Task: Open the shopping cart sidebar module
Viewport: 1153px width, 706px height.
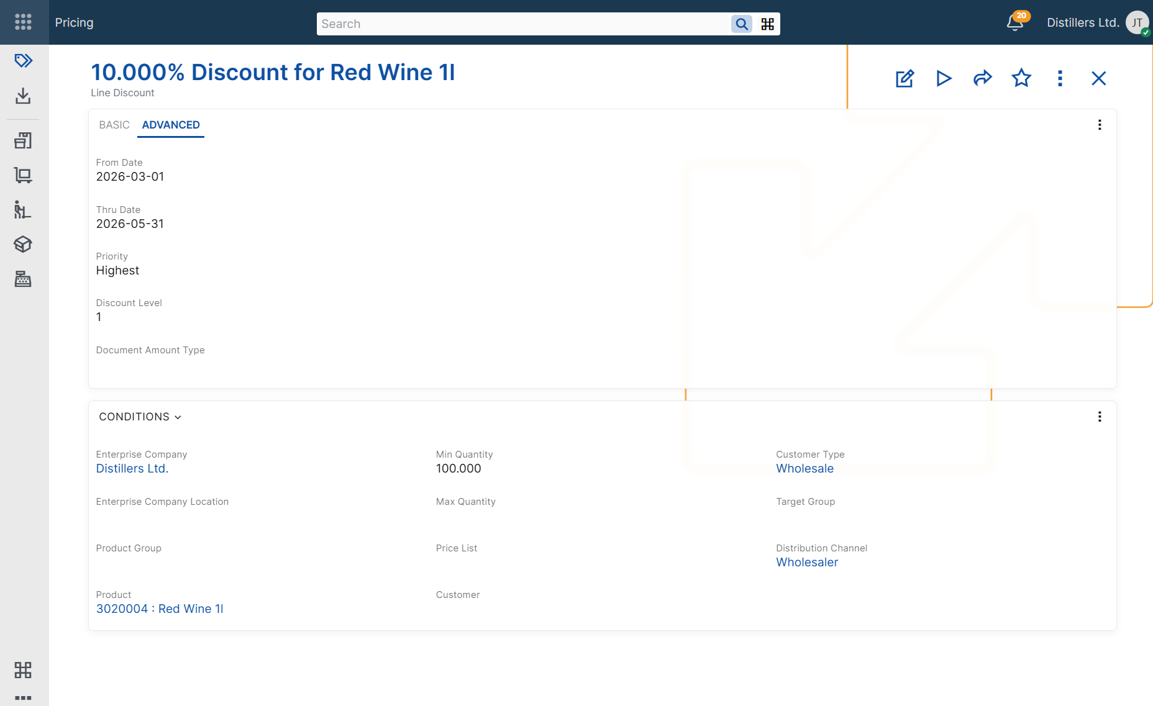Action: coord(23,175)
